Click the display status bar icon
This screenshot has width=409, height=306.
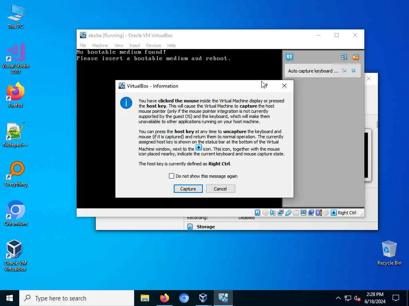[304, 213]
